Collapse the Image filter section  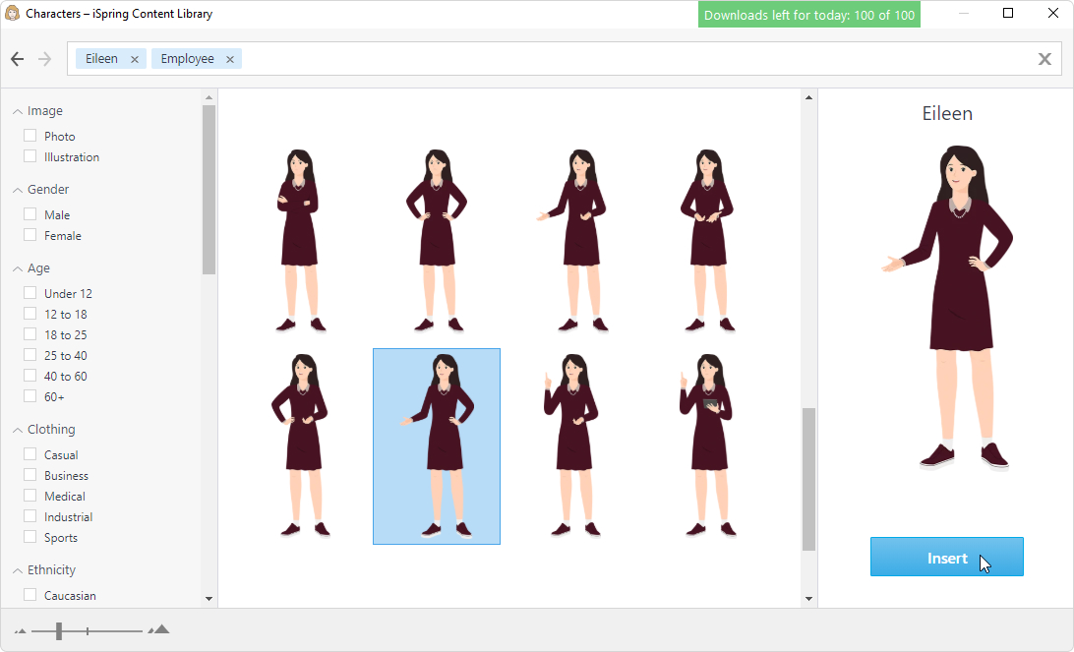tap(18, 111)
